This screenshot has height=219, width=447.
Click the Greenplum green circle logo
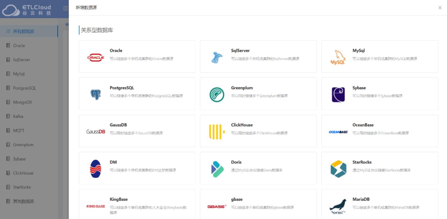(x=217, y=95)
